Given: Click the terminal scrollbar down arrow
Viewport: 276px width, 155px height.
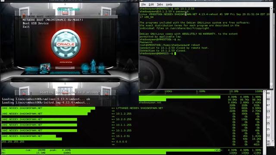Looking at the screenshot, I should pos(271,87).
